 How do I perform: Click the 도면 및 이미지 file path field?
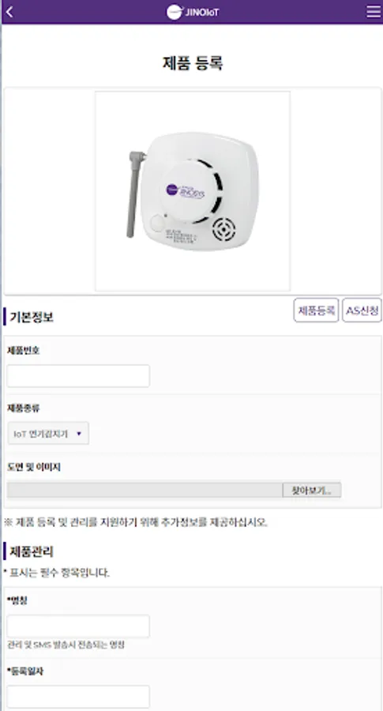(145, 490)
